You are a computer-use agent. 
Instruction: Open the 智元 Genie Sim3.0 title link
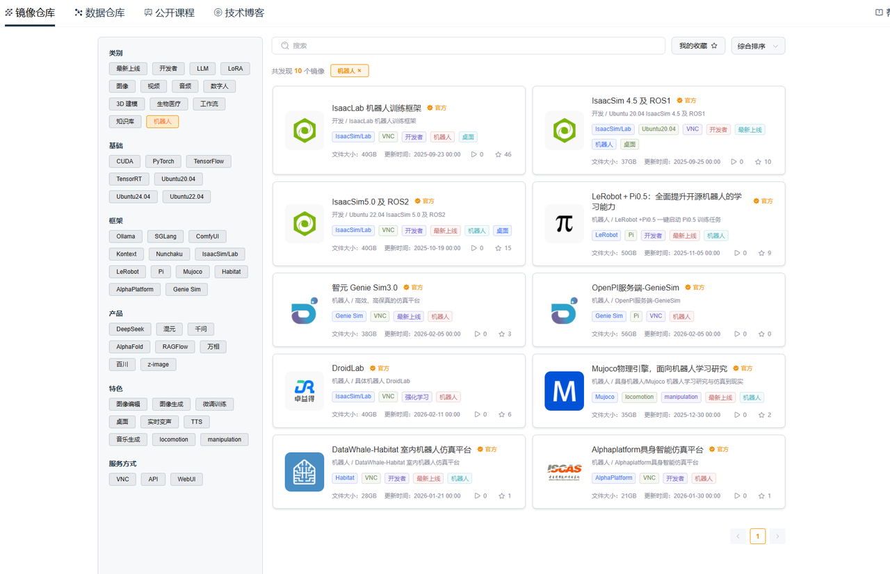pos(365,288)
